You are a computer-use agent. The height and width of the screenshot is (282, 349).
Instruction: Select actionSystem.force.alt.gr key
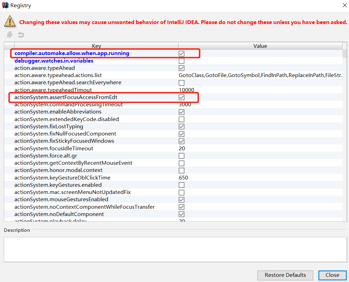pyautogui.click(x=46, y=156)
